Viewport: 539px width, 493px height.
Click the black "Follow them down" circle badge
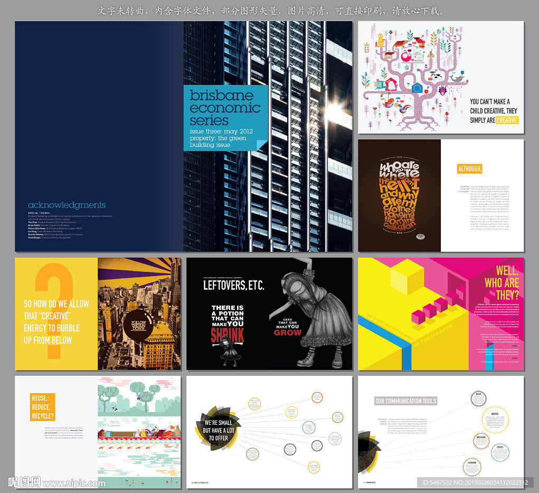[139, 325]
